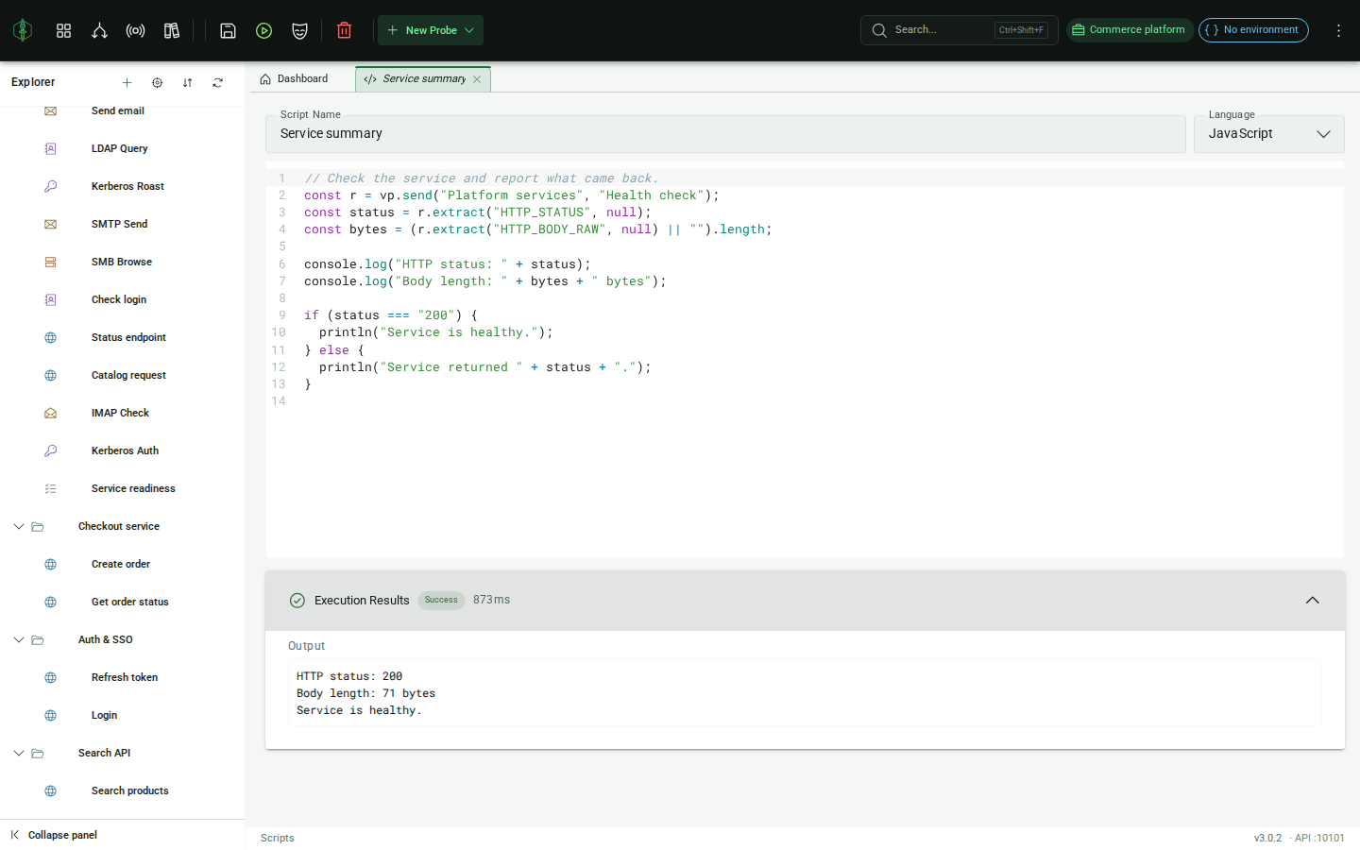Viewport: 1360px width, 850px height.
Task: Open the three-dot overflow menu
Action: pyautogui.click(x=1338, y=30)
